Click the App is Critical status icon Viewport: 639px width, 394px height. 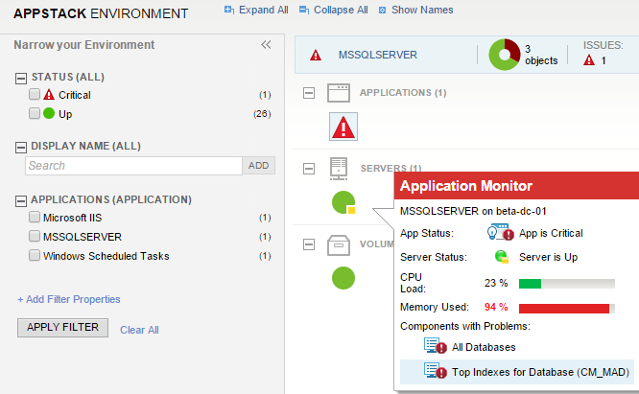tap(498, 233)
